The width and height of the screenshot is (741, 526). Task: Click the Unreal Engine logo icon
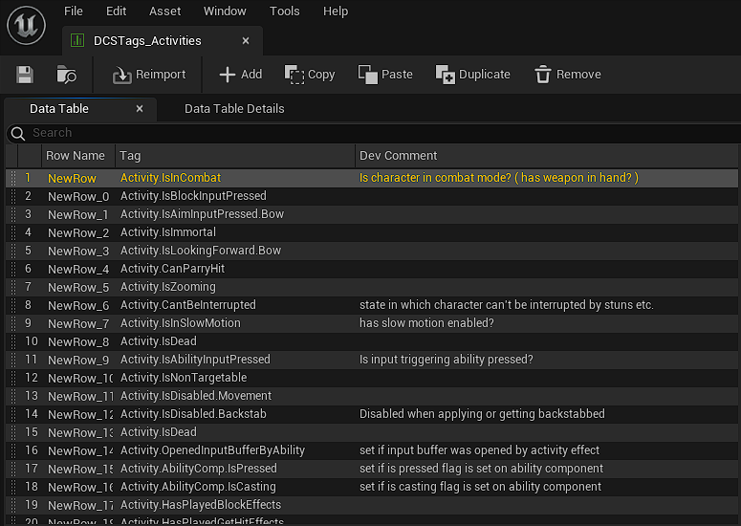pyautogui.click(x=26, y=25)
